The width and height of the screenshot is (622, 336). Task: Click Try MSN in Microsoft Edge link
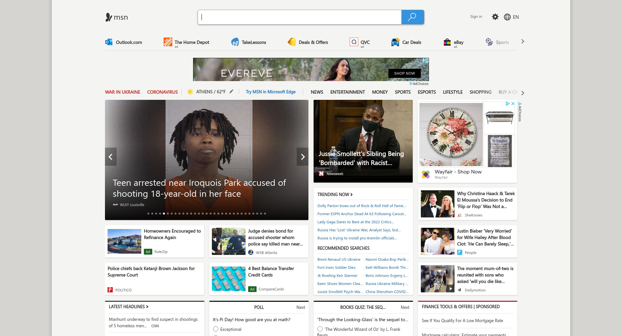click(x=271, y=92)
